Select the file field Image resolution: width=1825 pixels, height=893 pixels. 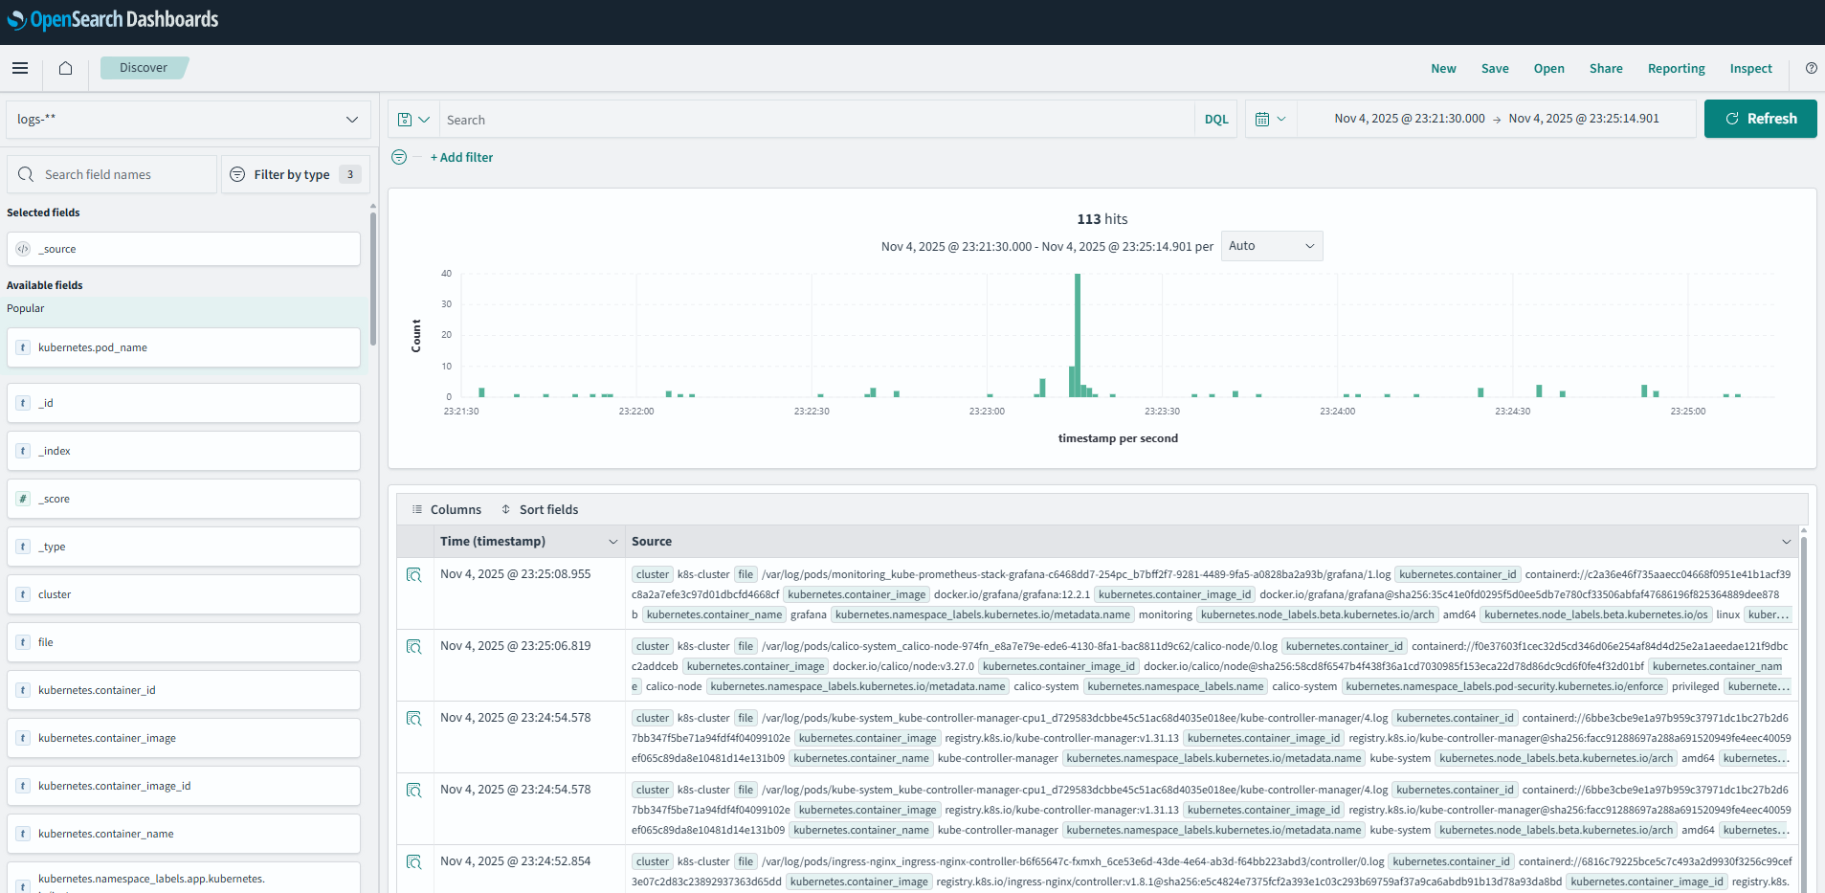coord(184,642)
